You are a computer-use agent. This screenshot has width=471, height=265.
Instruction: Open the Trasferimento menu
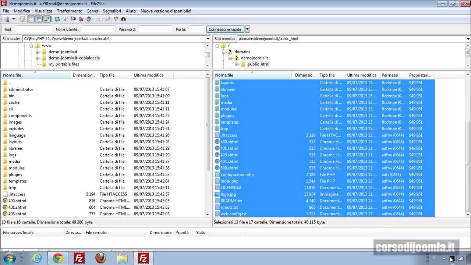(70, 11)
